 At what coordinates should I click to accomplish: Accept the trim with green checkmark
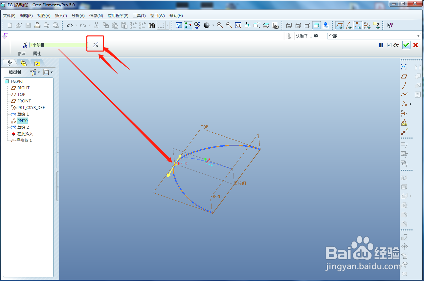pos(406,45)
